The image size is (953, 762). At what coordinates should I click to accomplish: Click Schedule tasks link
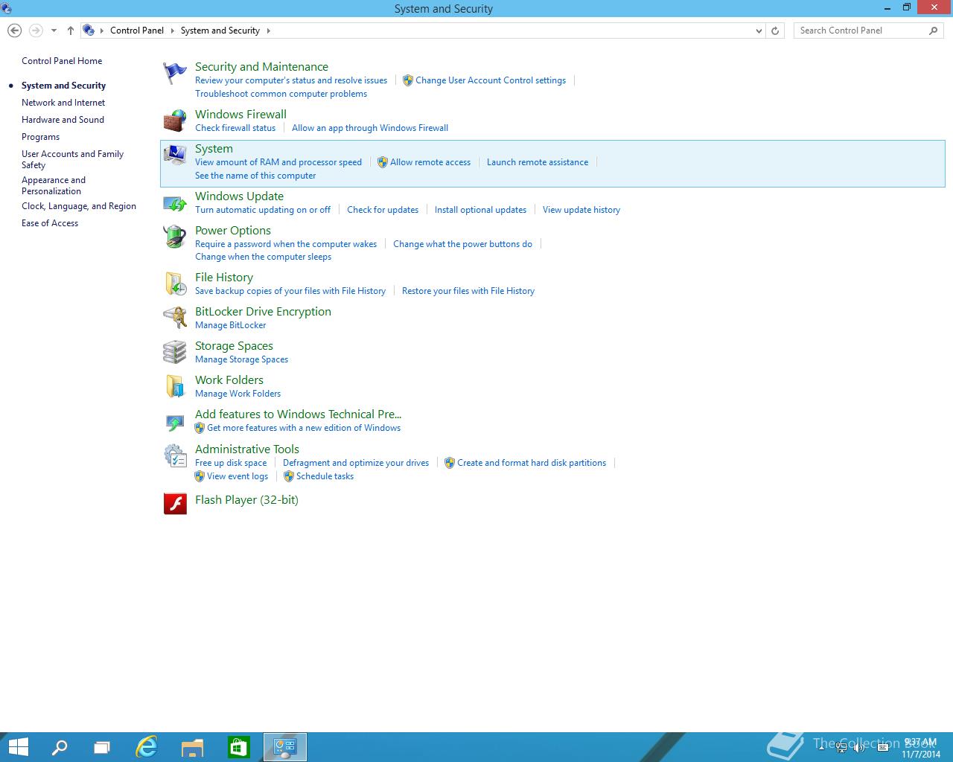click(325, 476)
